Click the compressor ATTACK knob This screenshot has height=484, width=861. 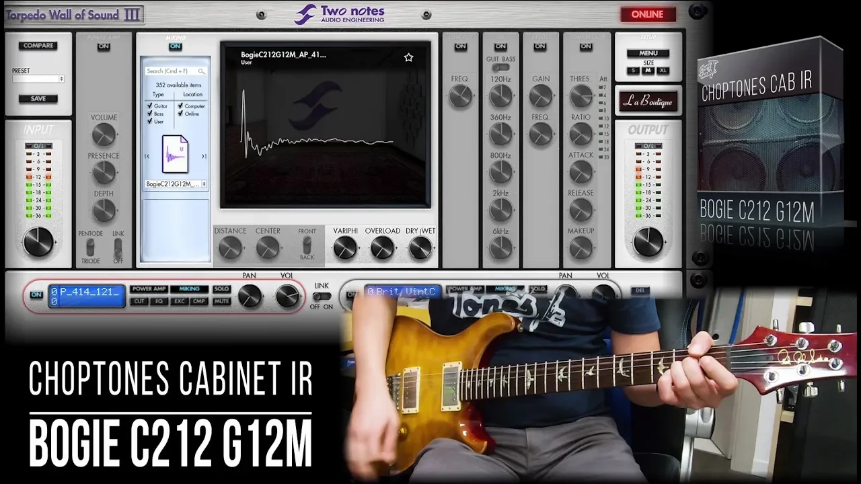pyautogui.click(x=581, y=172)
